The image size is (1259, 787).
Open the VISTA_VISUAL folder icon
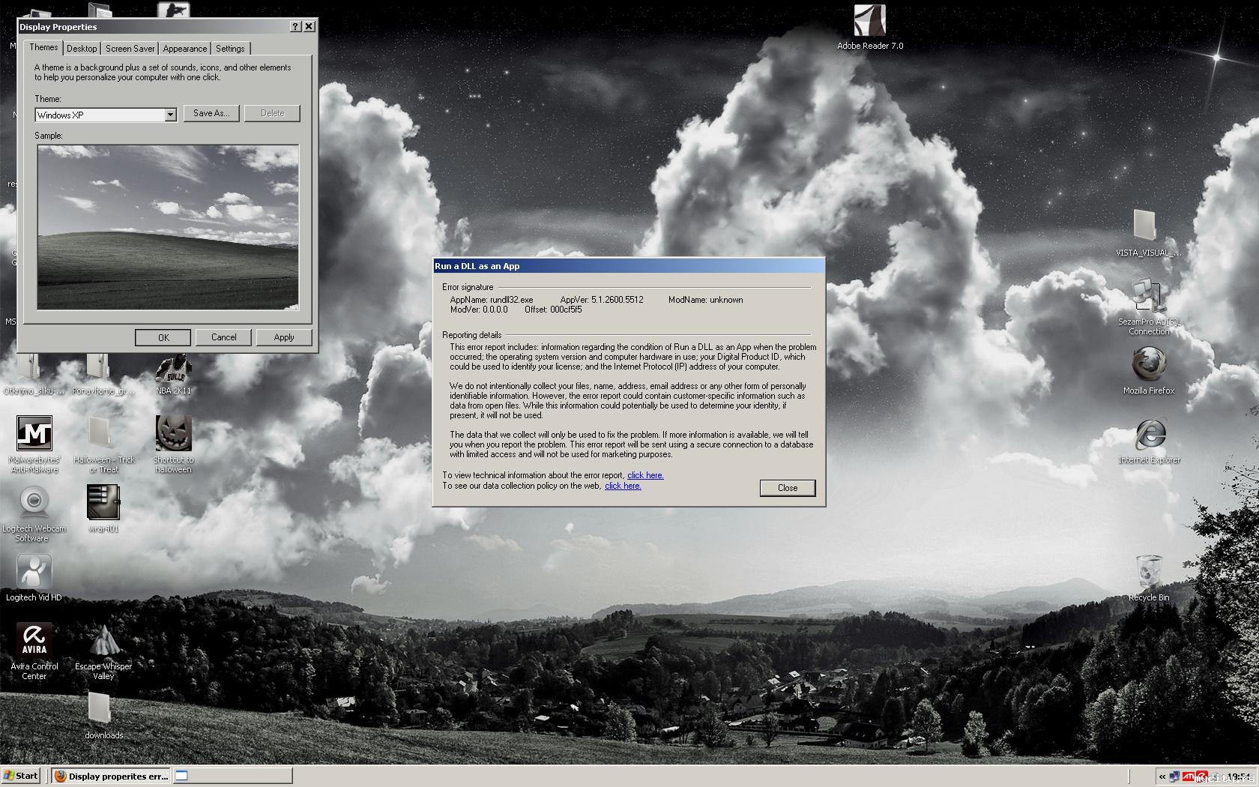point(1147,233)
